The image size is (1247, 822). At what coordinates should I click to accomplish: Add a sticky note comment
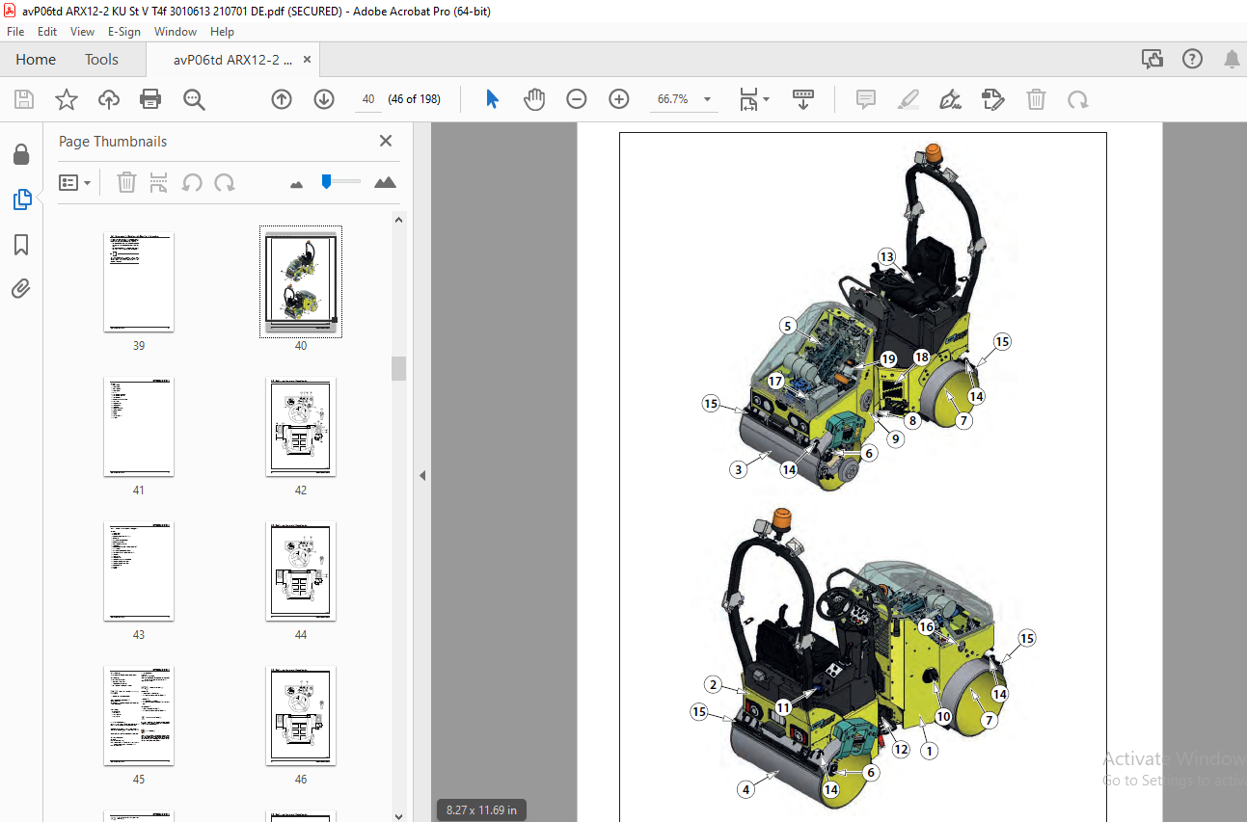point(866,99)
